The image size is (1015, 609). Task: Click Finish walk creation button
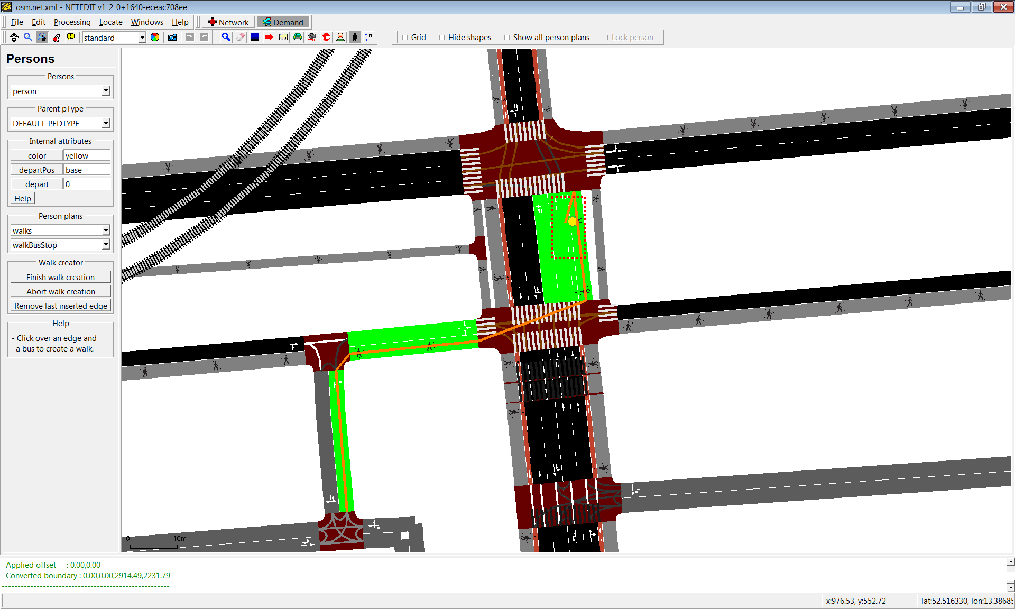[x=60, y=277]
